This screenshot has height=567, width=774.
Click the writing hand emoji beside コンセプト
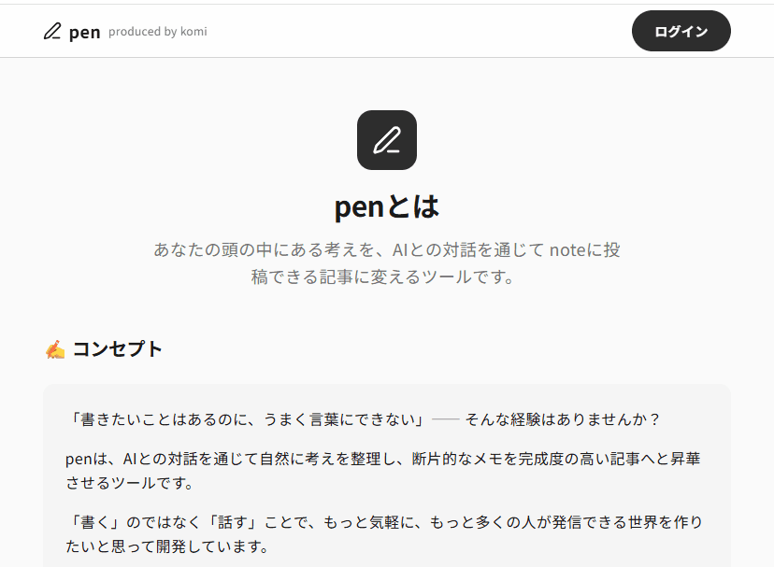click(53, 348)
